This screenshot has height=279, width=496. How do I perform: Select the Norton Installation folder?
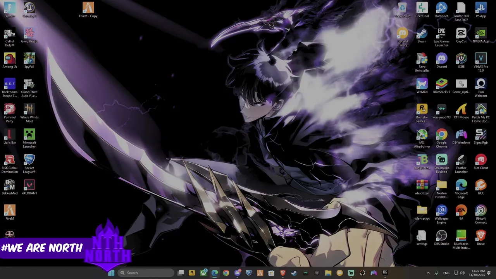point(442,189)
